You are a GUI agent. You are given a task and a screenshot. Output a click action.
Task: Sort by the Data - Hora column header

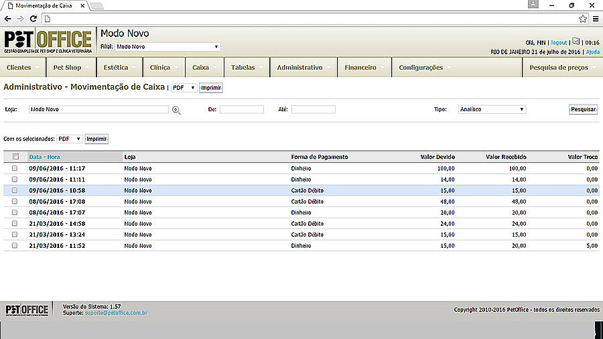coord(44,157)
